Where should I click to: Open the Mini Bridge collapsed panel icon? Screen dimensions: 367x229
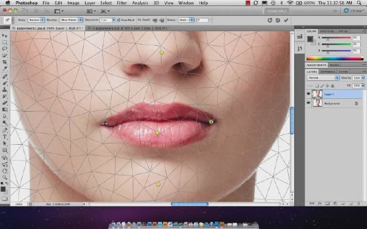(299, 36)
